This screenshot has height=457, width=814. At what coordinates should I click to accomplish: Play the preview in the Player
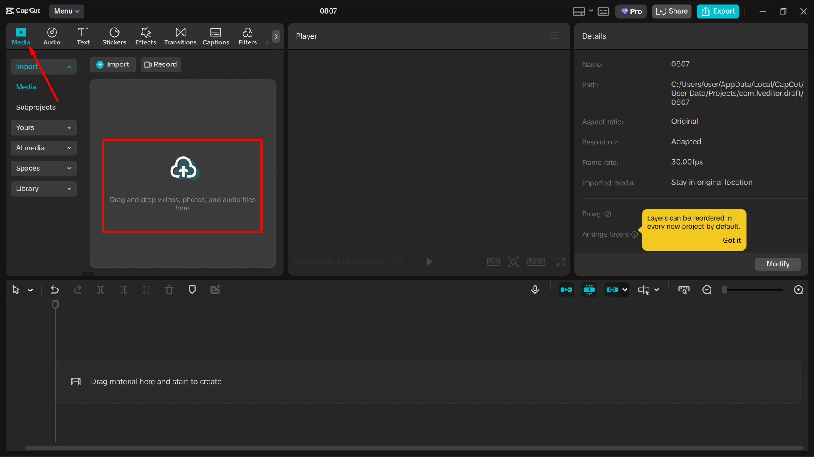(x=429, y=262)
